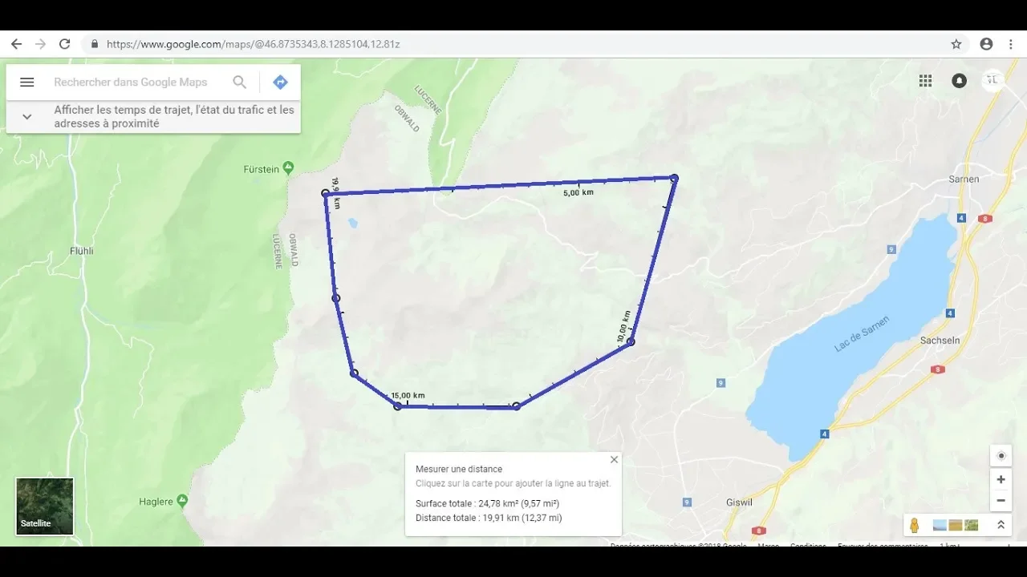Open Google notifications bell
This screenshot has height=577, width=1027.
959,80
